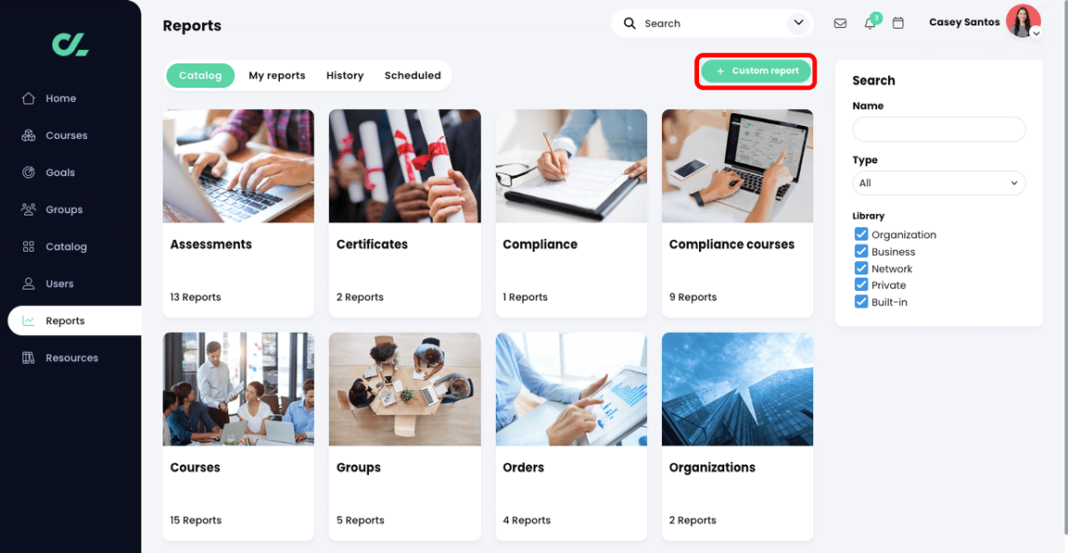
Task: Switch to the My reports tab
Action: [276, 76]
